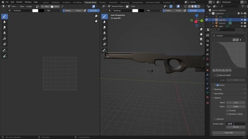Open the Image menu in image editor header

point(29,7)
